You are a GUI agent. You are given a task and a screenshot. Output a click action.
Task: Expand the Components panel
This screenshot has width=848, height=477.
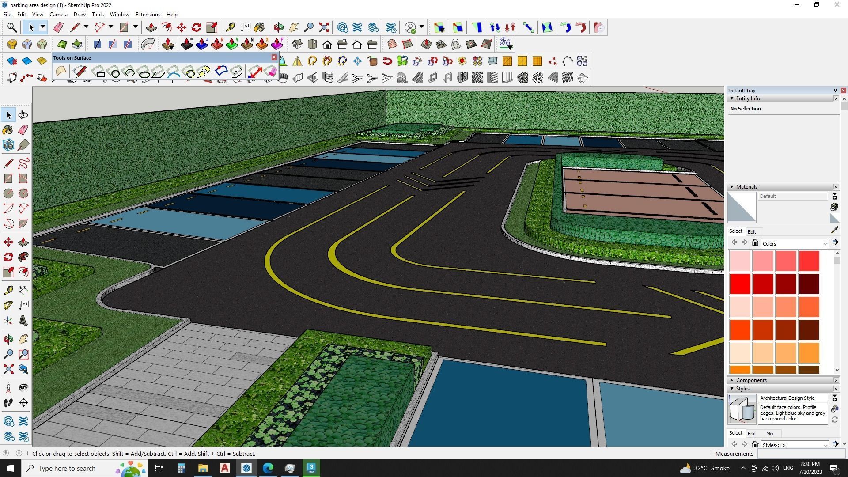click(x=732, y=380)
